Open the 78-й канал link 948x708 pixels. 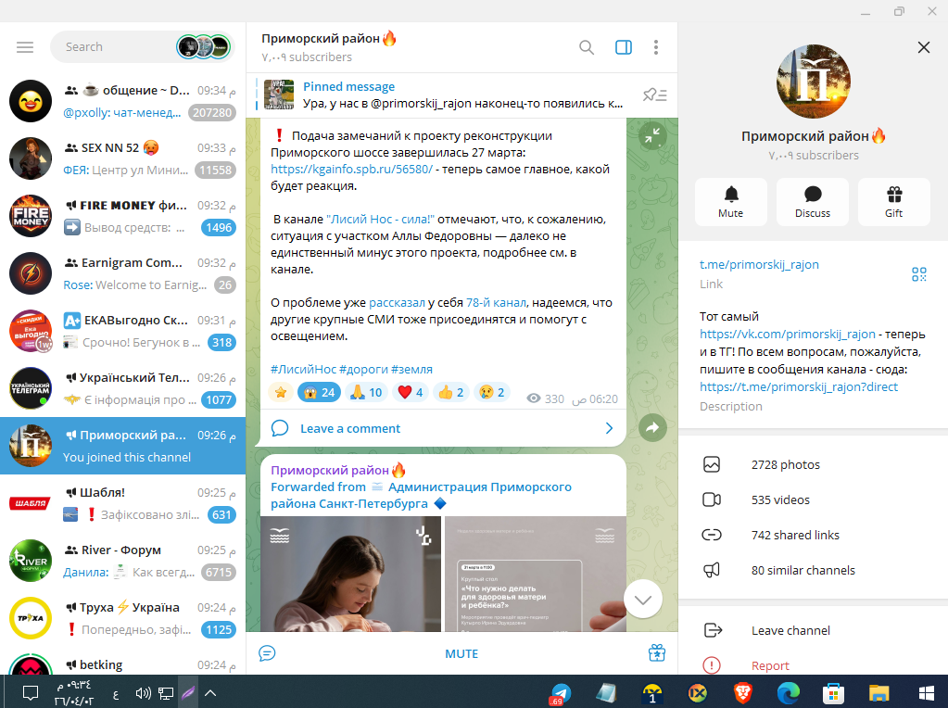[x=496, y=302]
